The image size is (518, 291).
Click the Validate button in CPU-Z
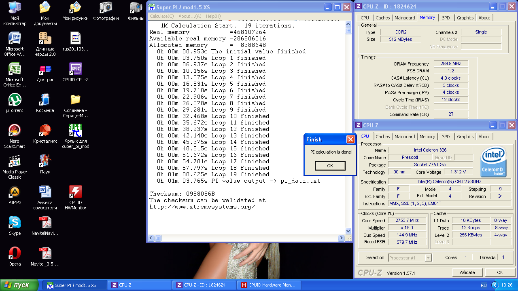pyautogui.click(x=467, y=272)
